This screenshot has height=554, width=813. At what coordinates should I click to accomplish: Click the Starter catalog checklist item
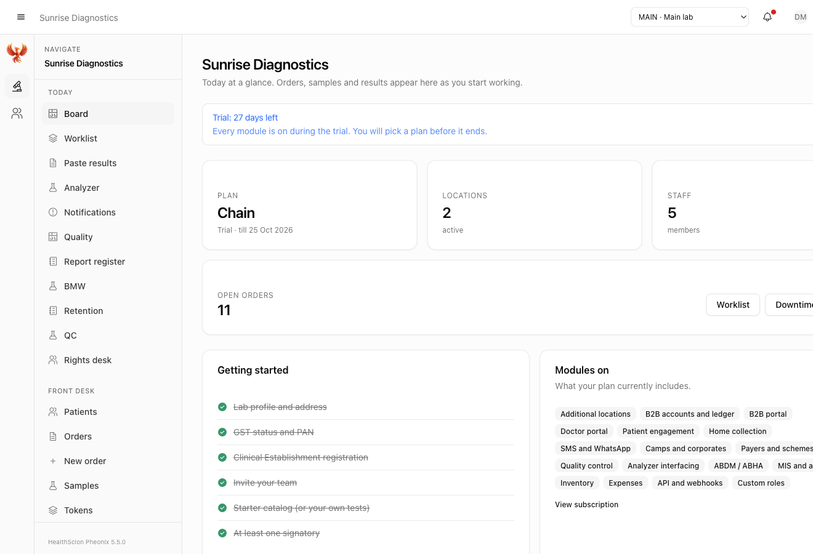point(366,508)
